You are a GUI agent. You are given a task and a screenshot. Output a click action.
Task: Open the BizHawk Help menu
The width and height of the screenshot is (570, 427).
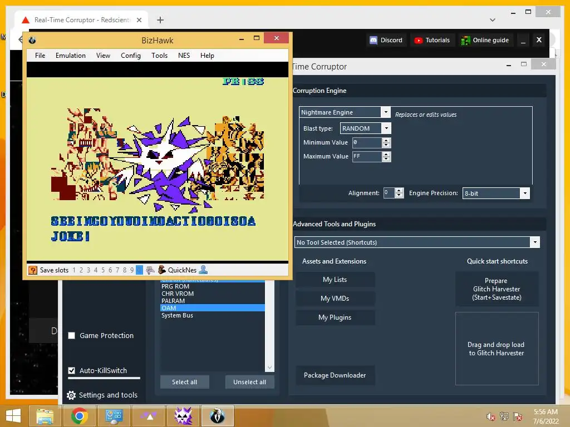tap(207, 56)
